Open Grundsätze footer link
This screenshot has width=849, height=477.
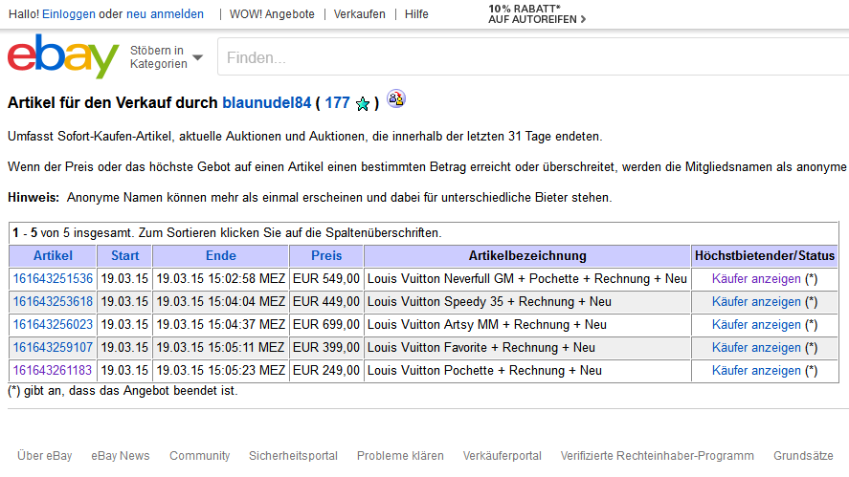point(803,456)
